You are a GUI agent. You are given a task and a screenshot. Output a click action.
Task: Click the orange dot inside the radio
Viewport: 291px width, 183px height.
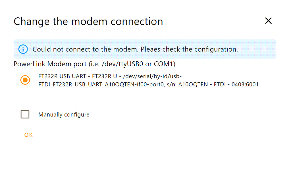pos(25,80)
